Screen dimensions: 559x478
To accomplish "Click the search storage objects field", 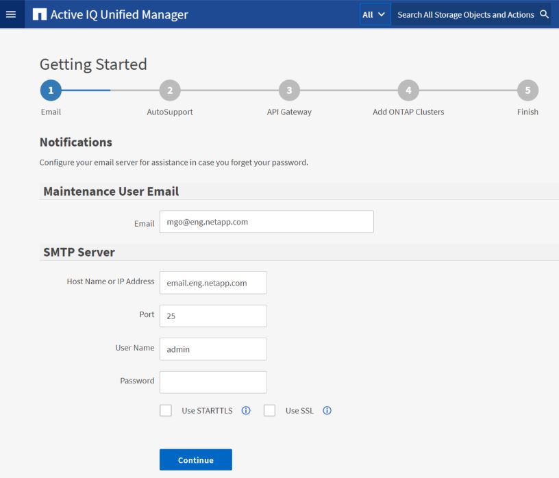I will click(462, 14).
